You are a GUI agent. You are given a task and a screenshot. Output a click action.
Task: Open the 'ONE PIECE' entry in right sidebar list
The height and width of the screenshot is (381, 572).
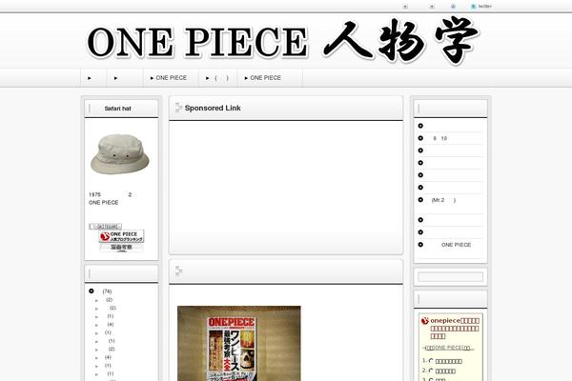(x=456, y=245)
